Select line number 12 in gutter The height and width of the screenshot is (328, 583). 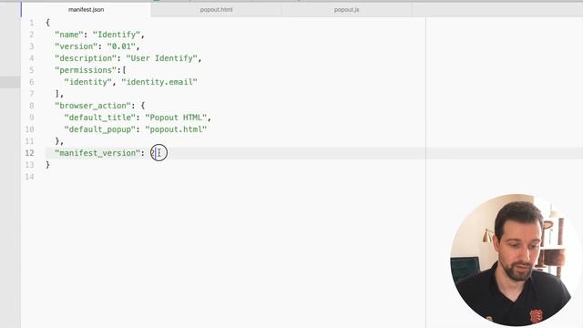29,153
